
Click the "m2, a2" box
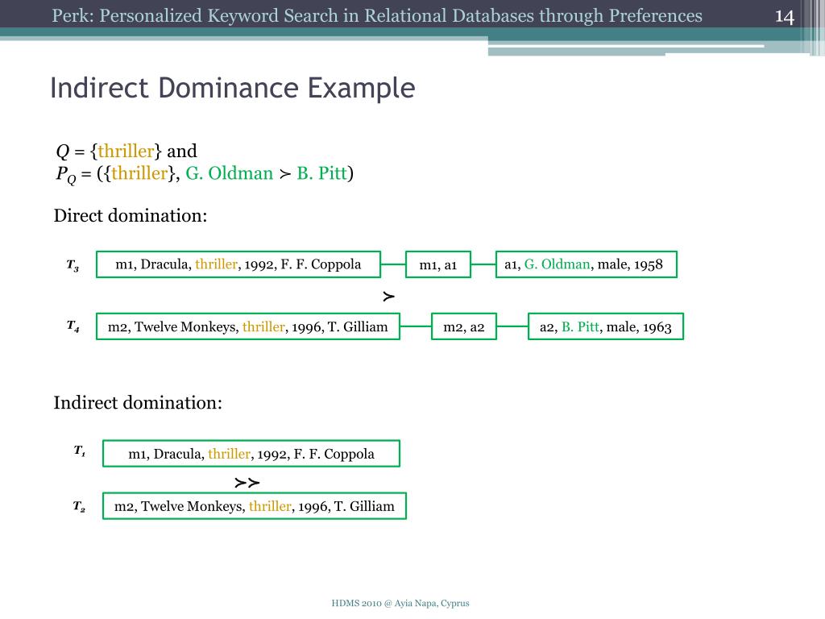[463, 326]
